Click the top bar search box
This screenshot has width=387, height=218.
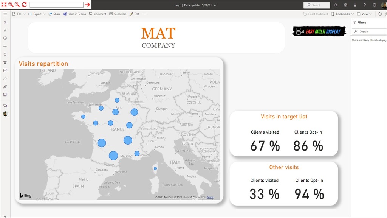(317, 5)
